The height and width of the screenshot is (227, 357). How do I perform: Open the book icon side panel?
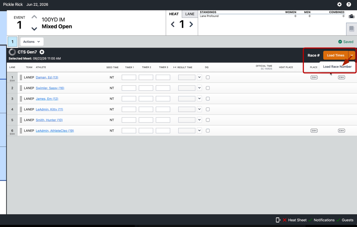click(351, 29)
